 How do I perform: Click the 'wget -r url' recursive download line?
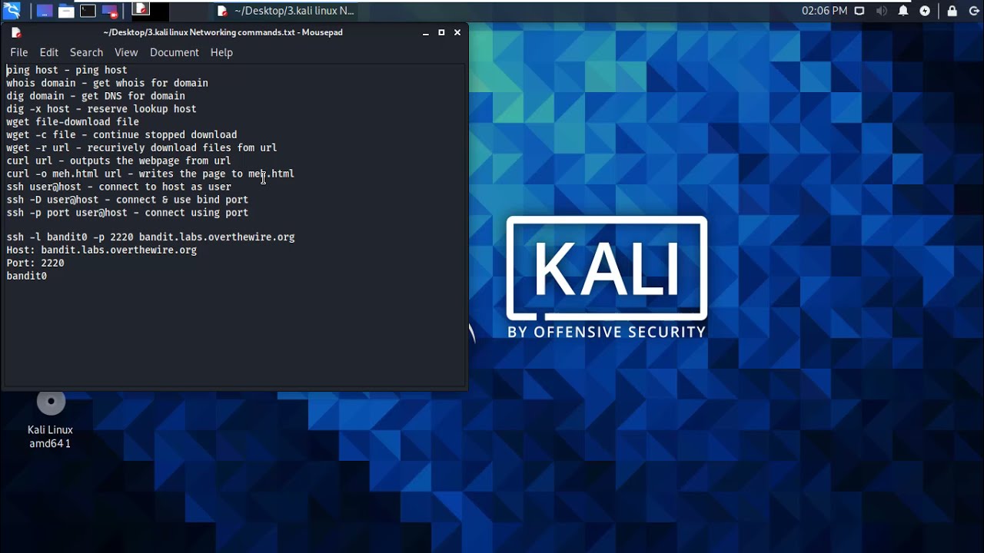tap(141, 147)
